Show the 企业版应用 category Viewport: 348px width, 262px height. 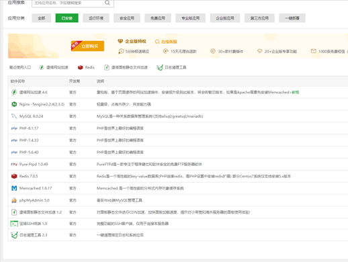coord(225,18)
